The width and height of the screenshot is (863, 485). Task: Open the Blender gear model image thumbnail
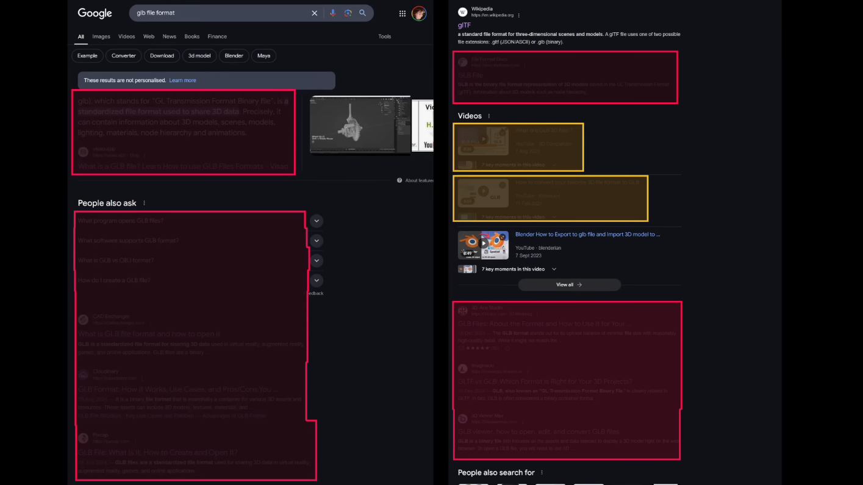tap(360, 124)
